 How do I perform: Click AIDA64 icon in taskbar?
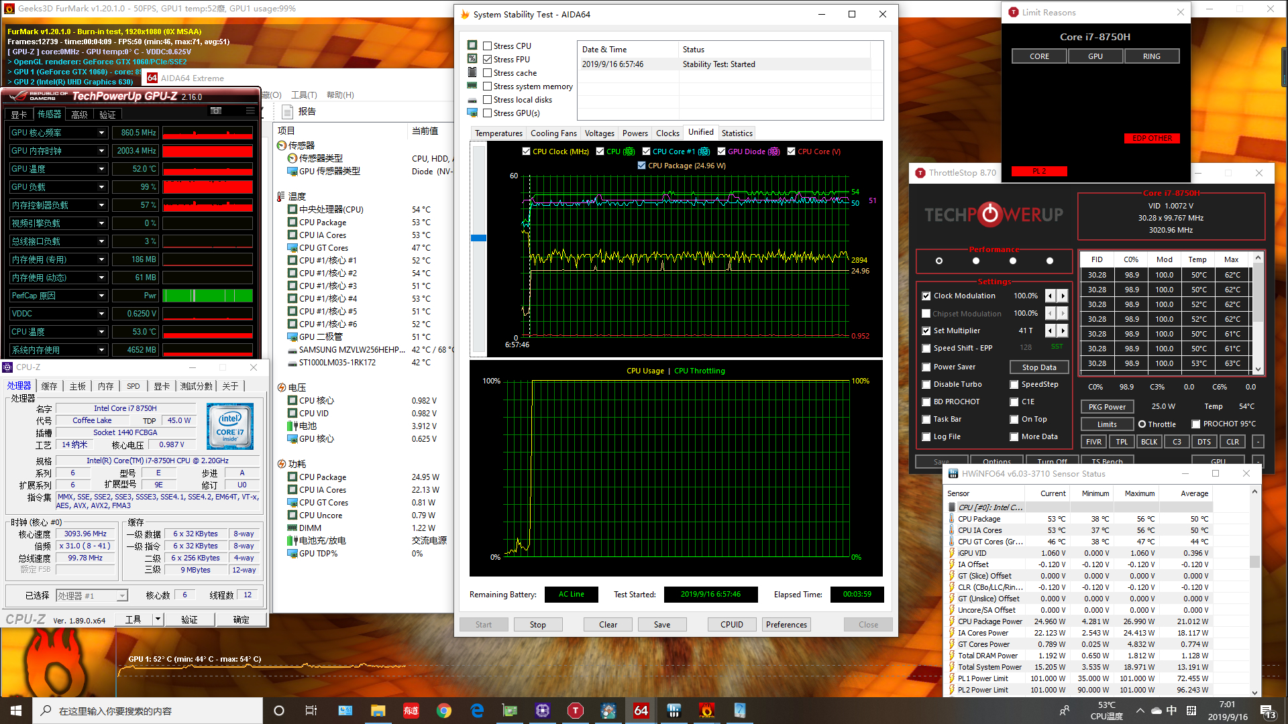tap(641, 711)
